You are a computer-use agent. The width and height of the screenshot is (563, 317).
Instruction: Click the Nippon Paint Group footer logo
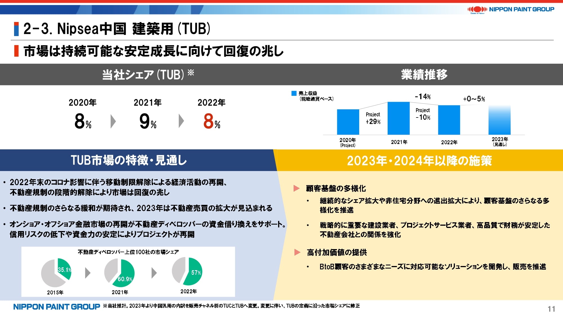(x=57, y=307)
